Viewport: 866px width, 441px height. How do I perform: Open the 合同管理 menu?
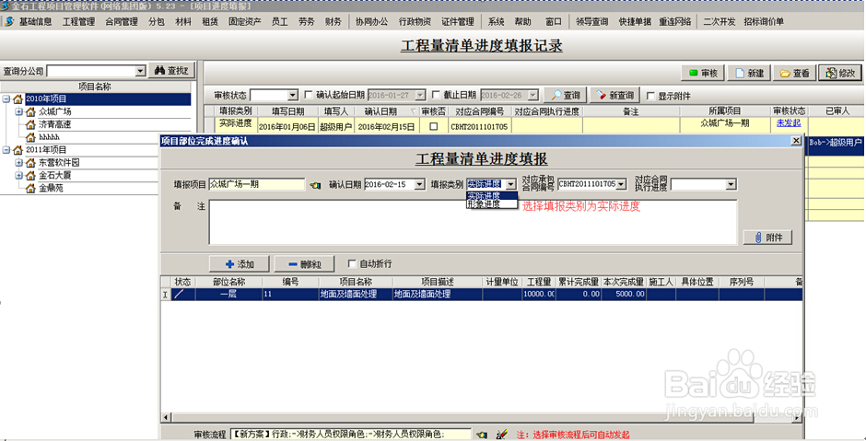point(122,21)
